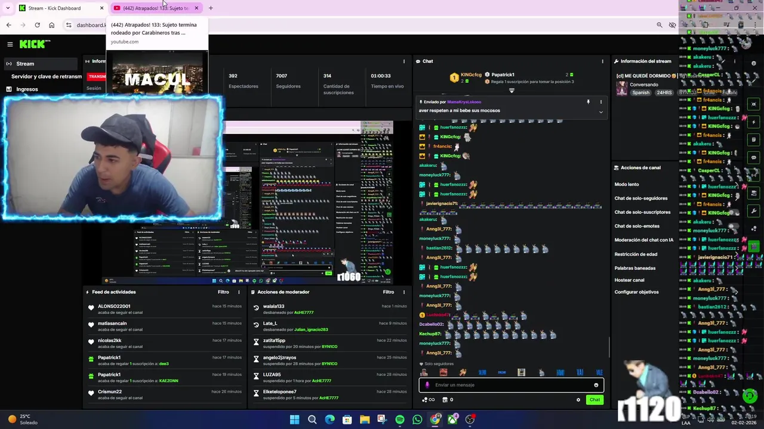Open the Kick hamburger menu
764x429 pixels.
click(10, 44)
